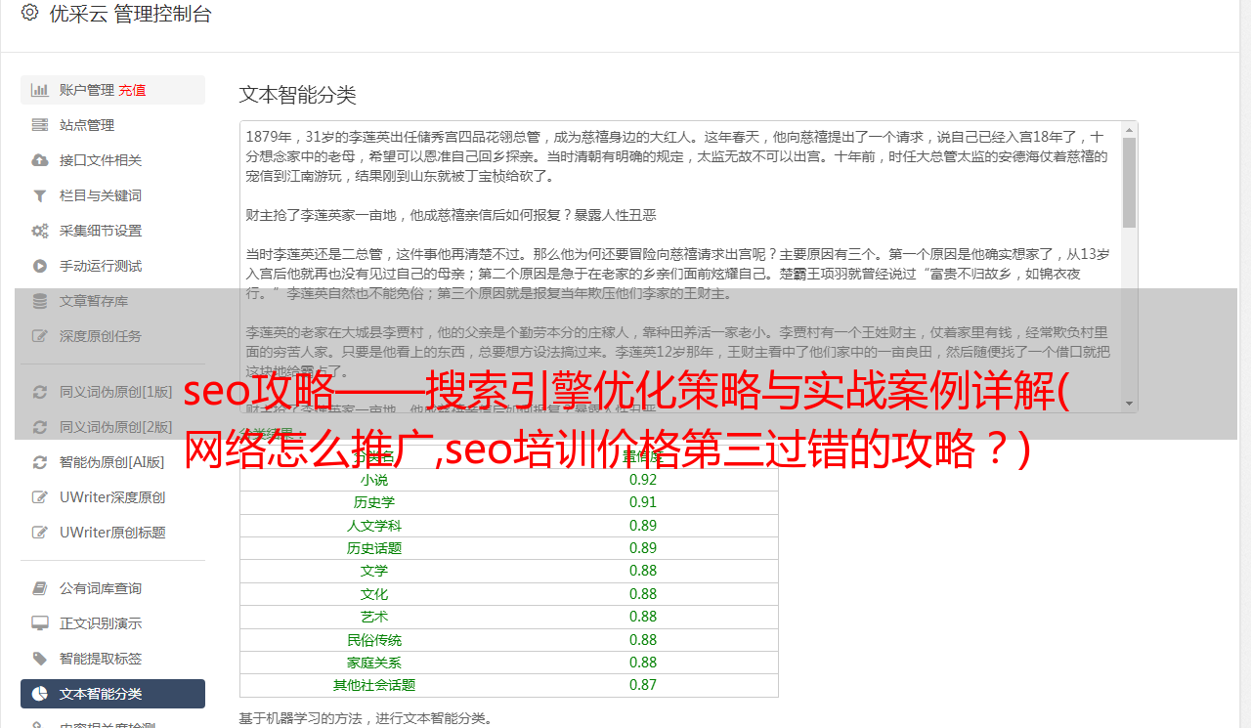Select the 小说 category cell

coord(374,480)
